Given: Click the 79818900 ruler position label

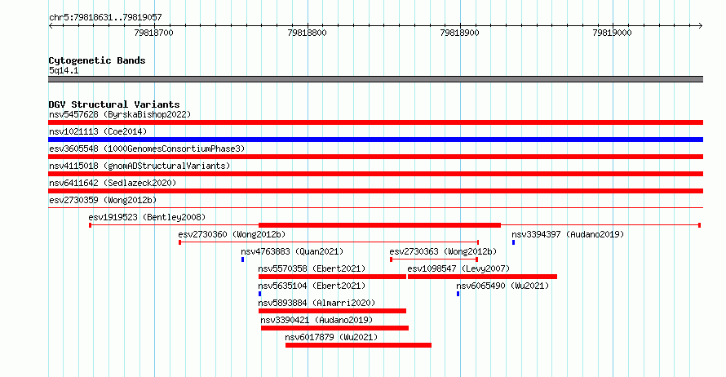Looking at the screenshot, I should (460, 33).
